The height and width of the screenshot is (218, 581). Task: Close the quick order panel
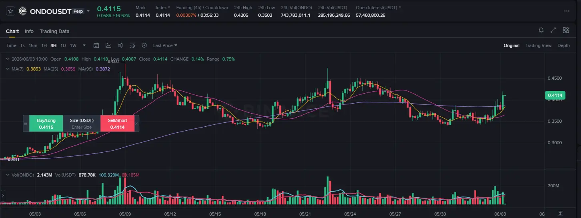(x=136, y=124)
